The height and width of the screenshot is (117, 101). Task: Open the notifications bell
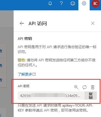50,4
